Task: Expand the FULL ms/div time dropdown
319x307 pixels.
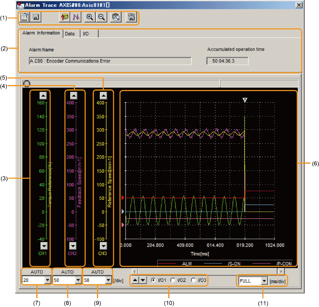Action: [263, 281]
